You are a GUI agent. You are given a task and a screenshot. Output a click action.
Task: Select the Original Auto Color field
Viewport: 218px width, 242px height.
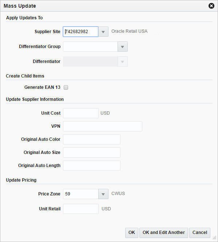point(92,139)
